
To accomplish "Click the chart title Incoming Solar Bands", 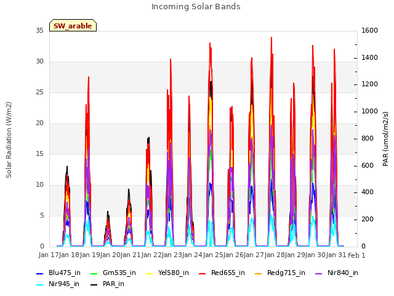I will pos(196,7).
